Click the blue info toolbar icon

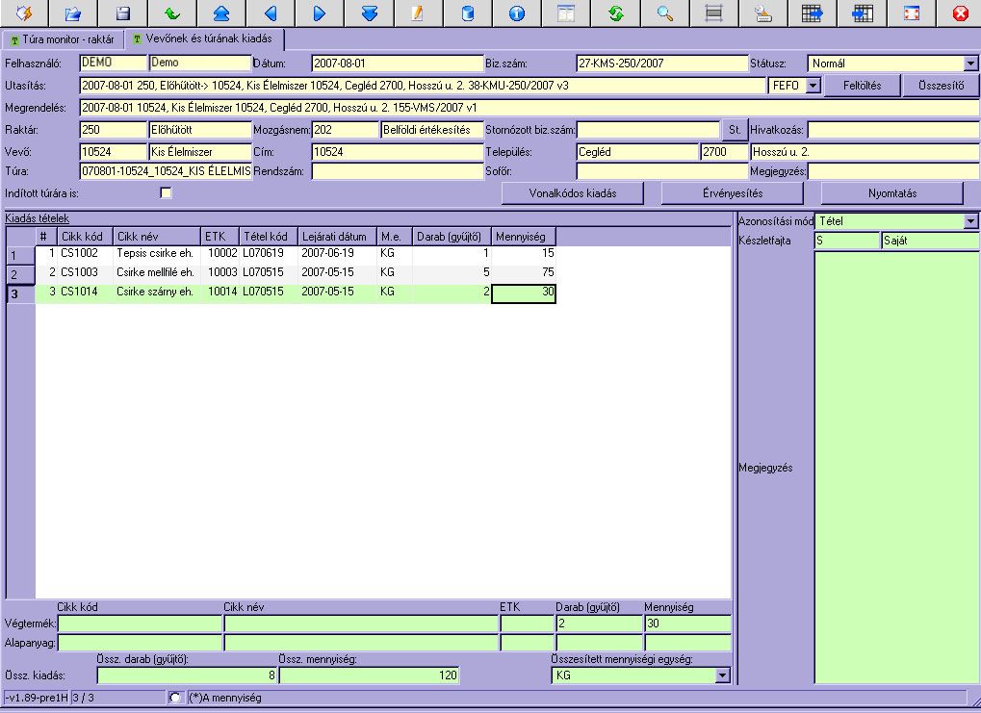coord(517,13)
